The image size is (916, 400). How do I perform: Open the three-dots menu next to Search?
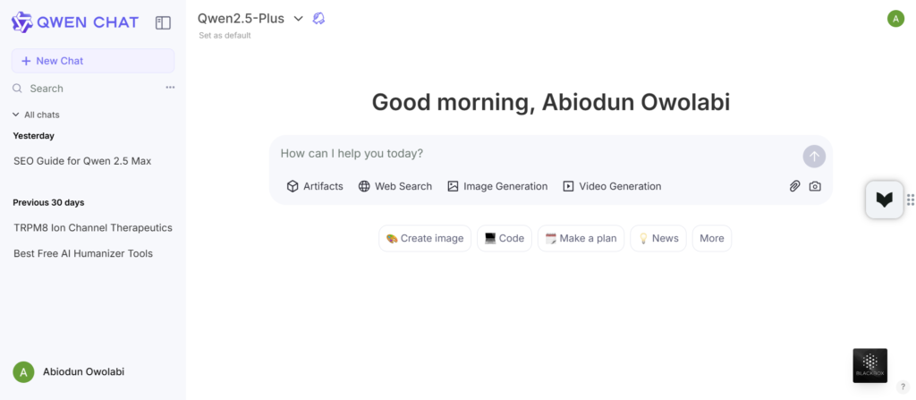170,88
